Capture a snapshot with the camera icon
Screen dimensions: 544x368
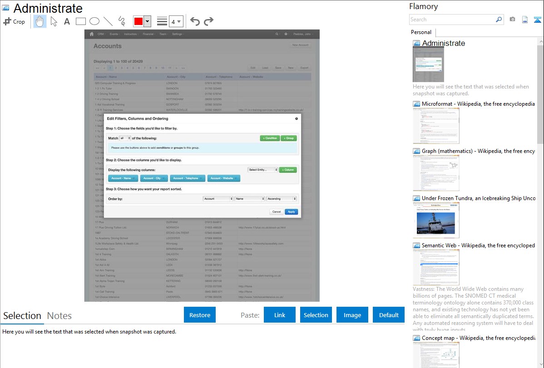click(512, 20)
